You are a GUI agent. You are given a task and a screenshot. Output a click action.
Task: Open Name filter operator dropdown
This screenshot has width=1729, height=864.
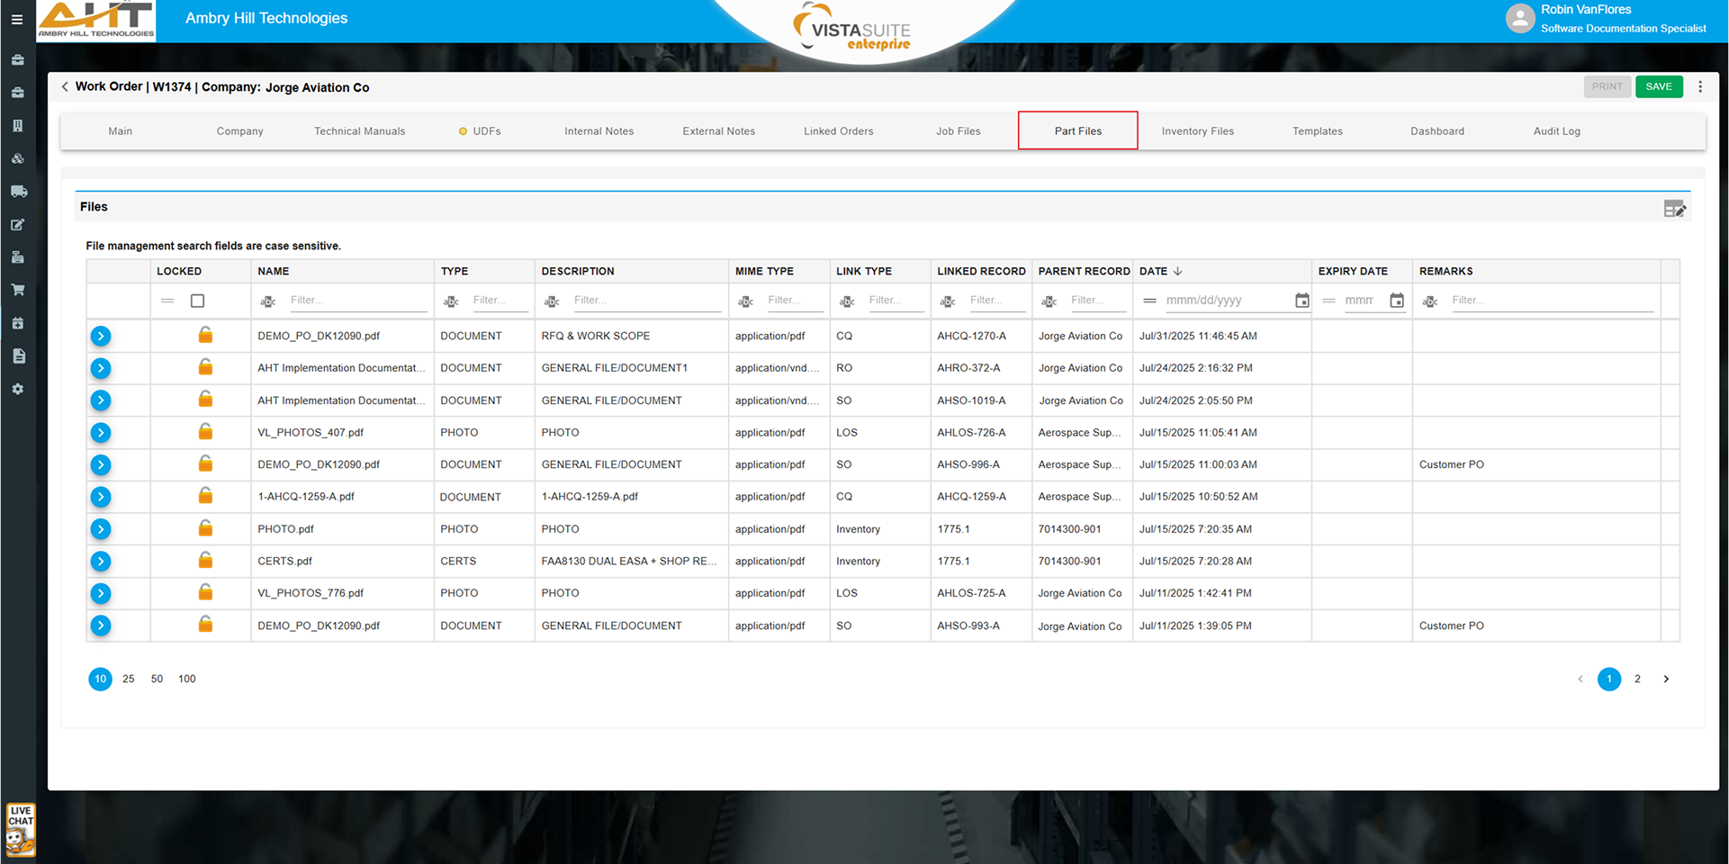pyautogui.click(x=268, y=301)
